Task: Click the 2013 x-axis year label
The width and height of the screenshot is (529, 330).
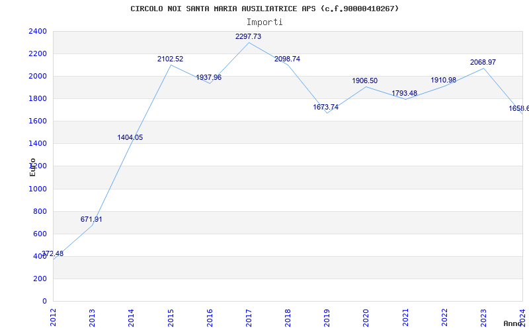Action: (x=92, y=317)
